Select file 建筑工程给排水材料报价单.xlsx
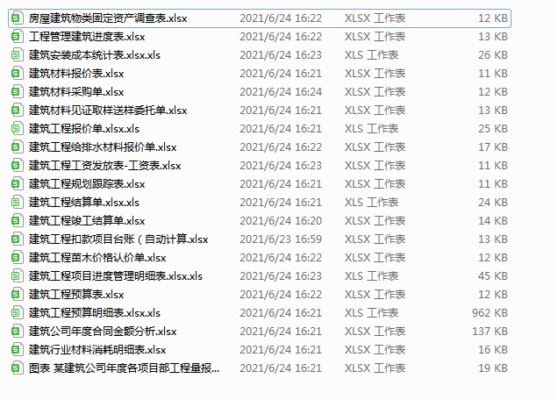Image resolution: width=558 pixels, height=400 pixels. click(x=103, y=147)
